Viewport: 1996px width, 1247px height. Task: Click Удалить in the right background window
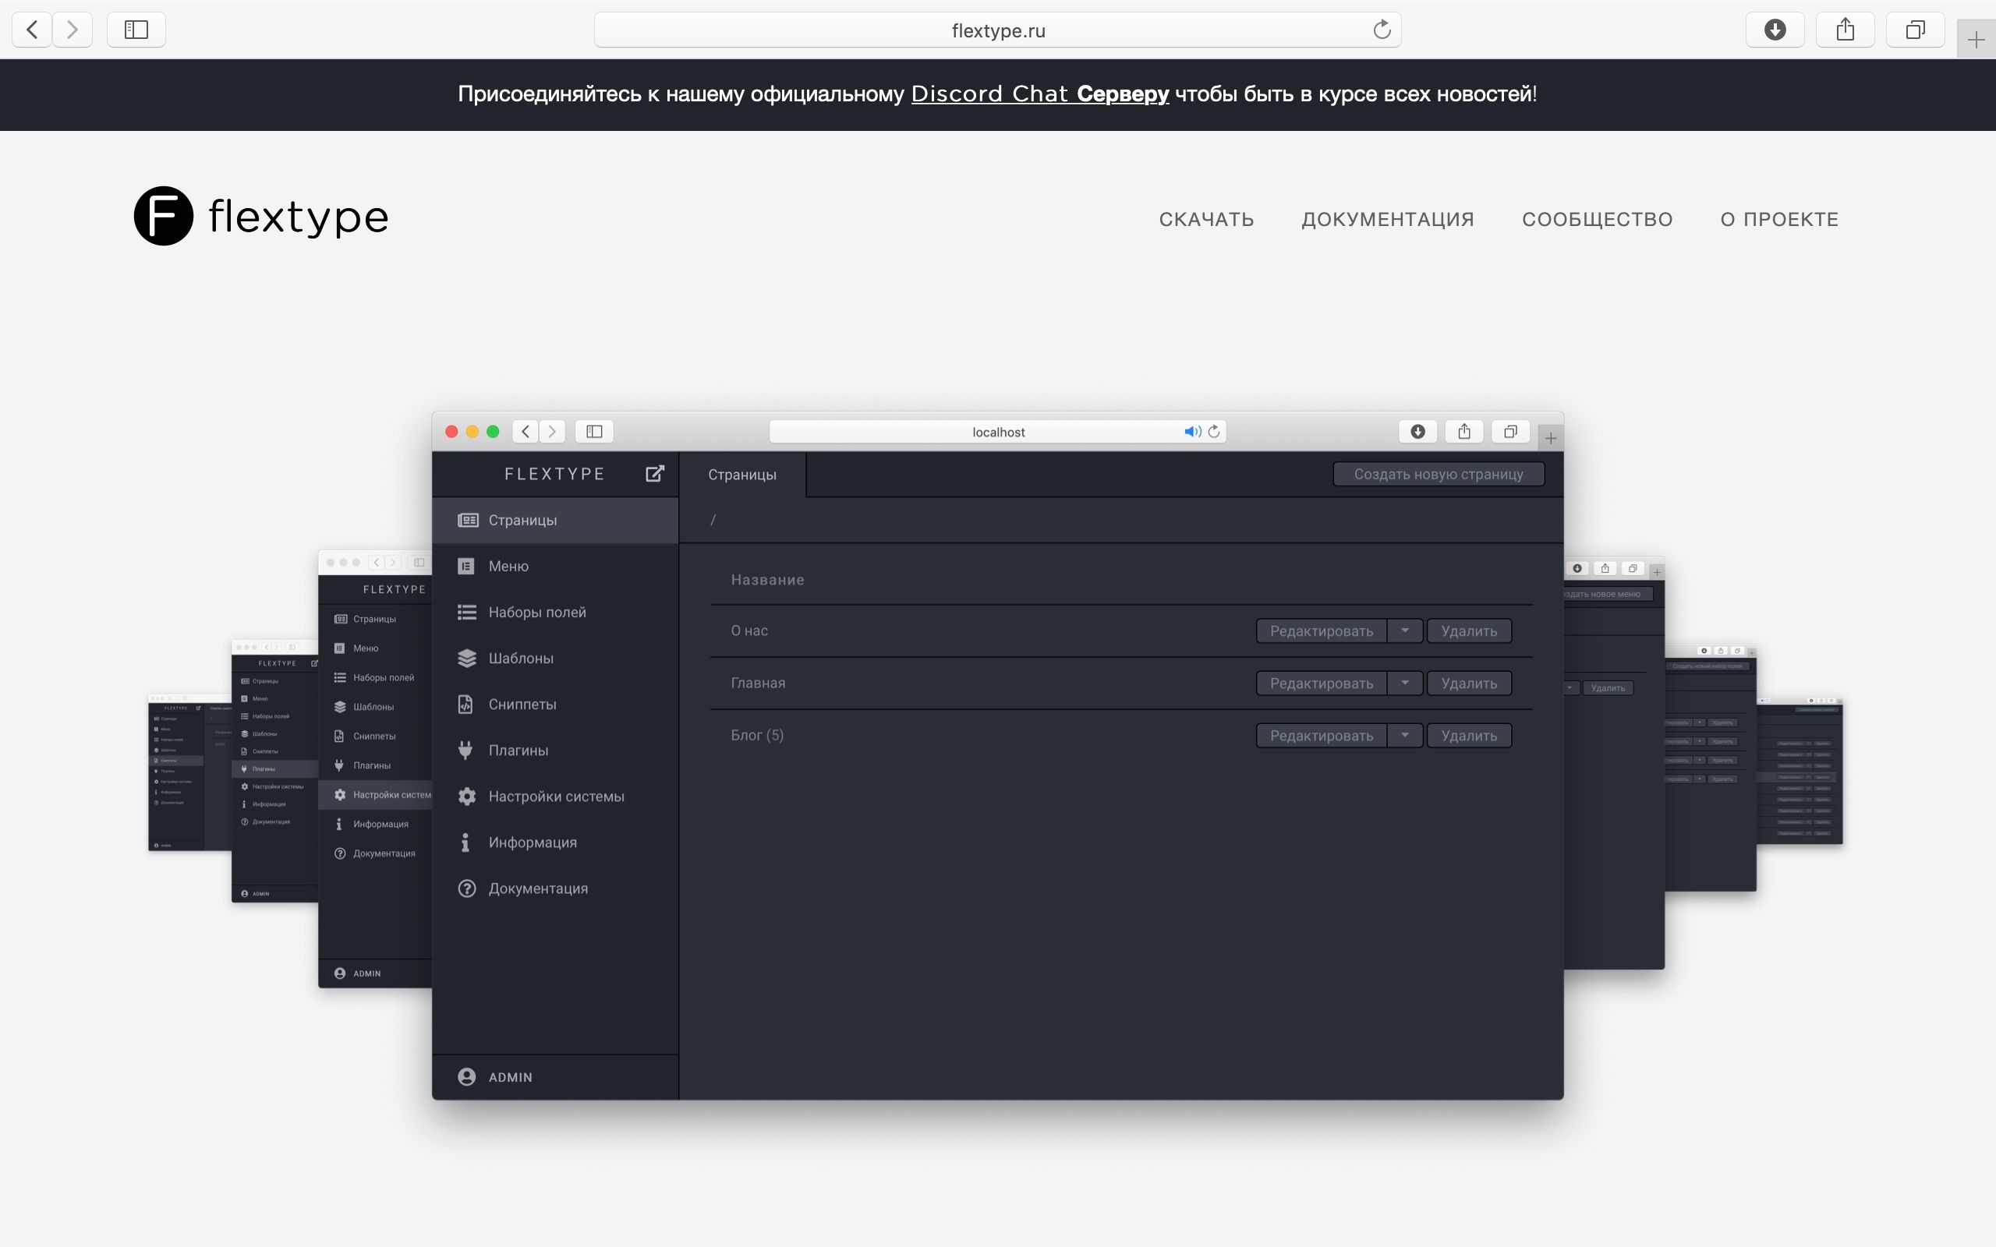click(x=1608, y=688)
